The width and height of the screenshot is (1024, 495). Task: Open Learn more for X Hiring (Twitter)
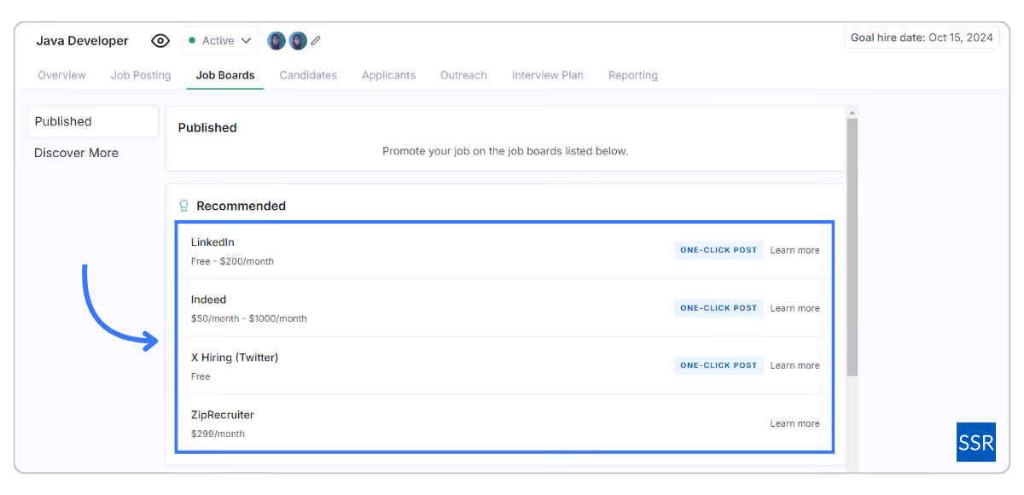(794, 365)
